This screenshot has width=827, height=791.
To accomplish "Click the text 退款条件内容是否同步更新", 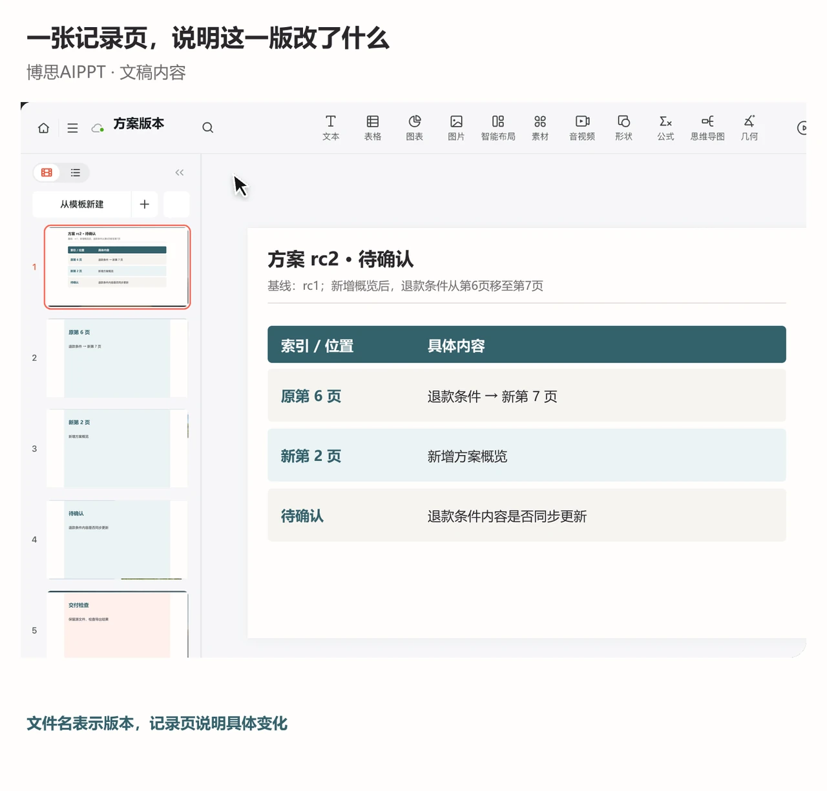I will pos(507,517).
